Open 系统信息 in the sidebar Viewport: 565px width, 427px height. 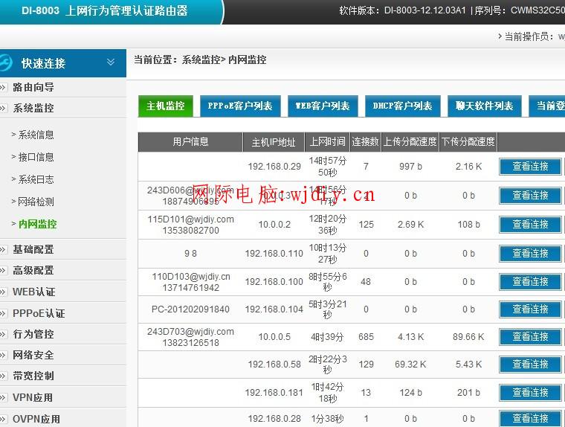pos(36,135)
